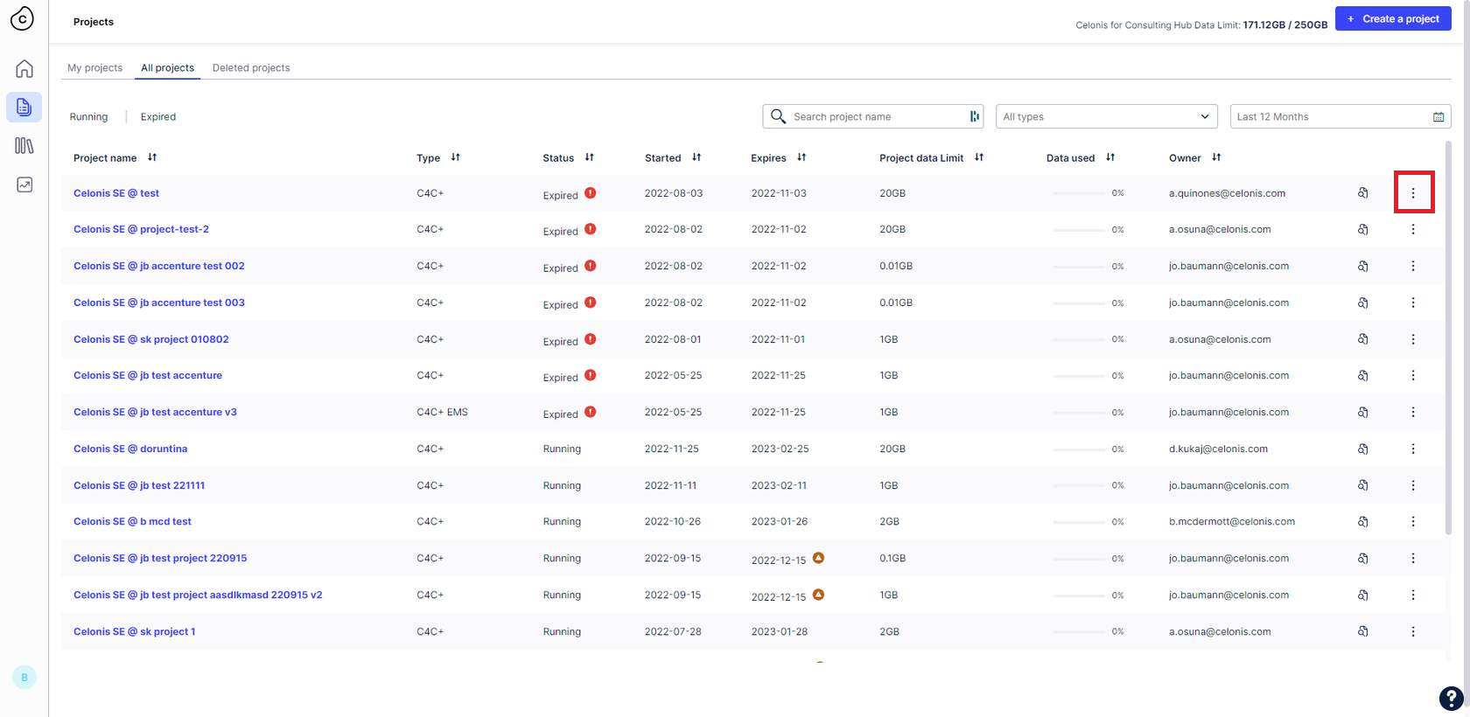Click the team icon for project-test-2 row
The image size is (1470, 717).
tap(1363, 229)
